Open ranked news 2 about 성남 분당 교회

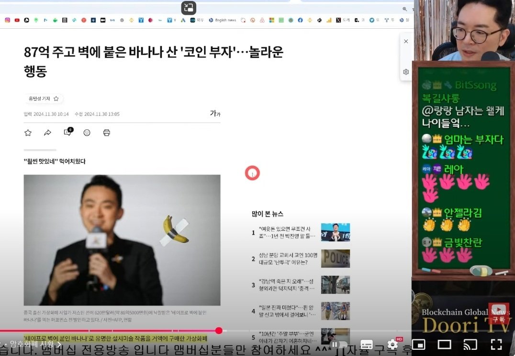coord(288,259)
